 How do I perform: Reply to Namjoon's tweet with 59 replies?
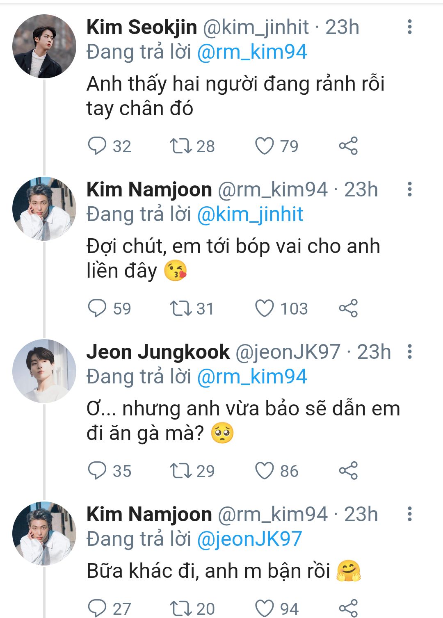coord(97,308)
